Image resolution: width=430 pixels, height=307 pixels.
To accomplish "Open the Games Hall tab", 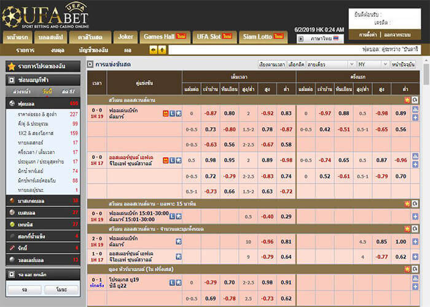I will tap(165, 37).
